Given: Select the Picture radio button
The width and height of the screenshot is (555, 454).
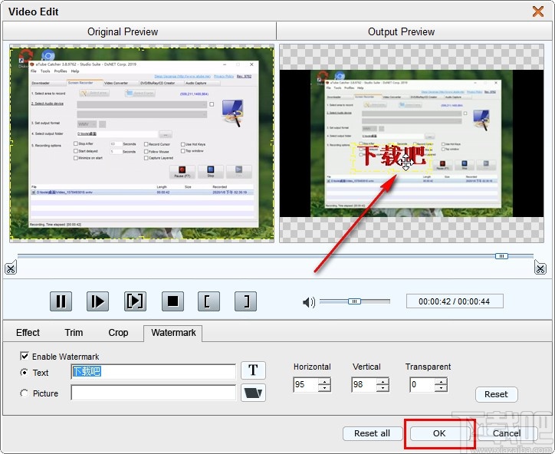Looking at the screenshot, I should [x=25, y=393].
